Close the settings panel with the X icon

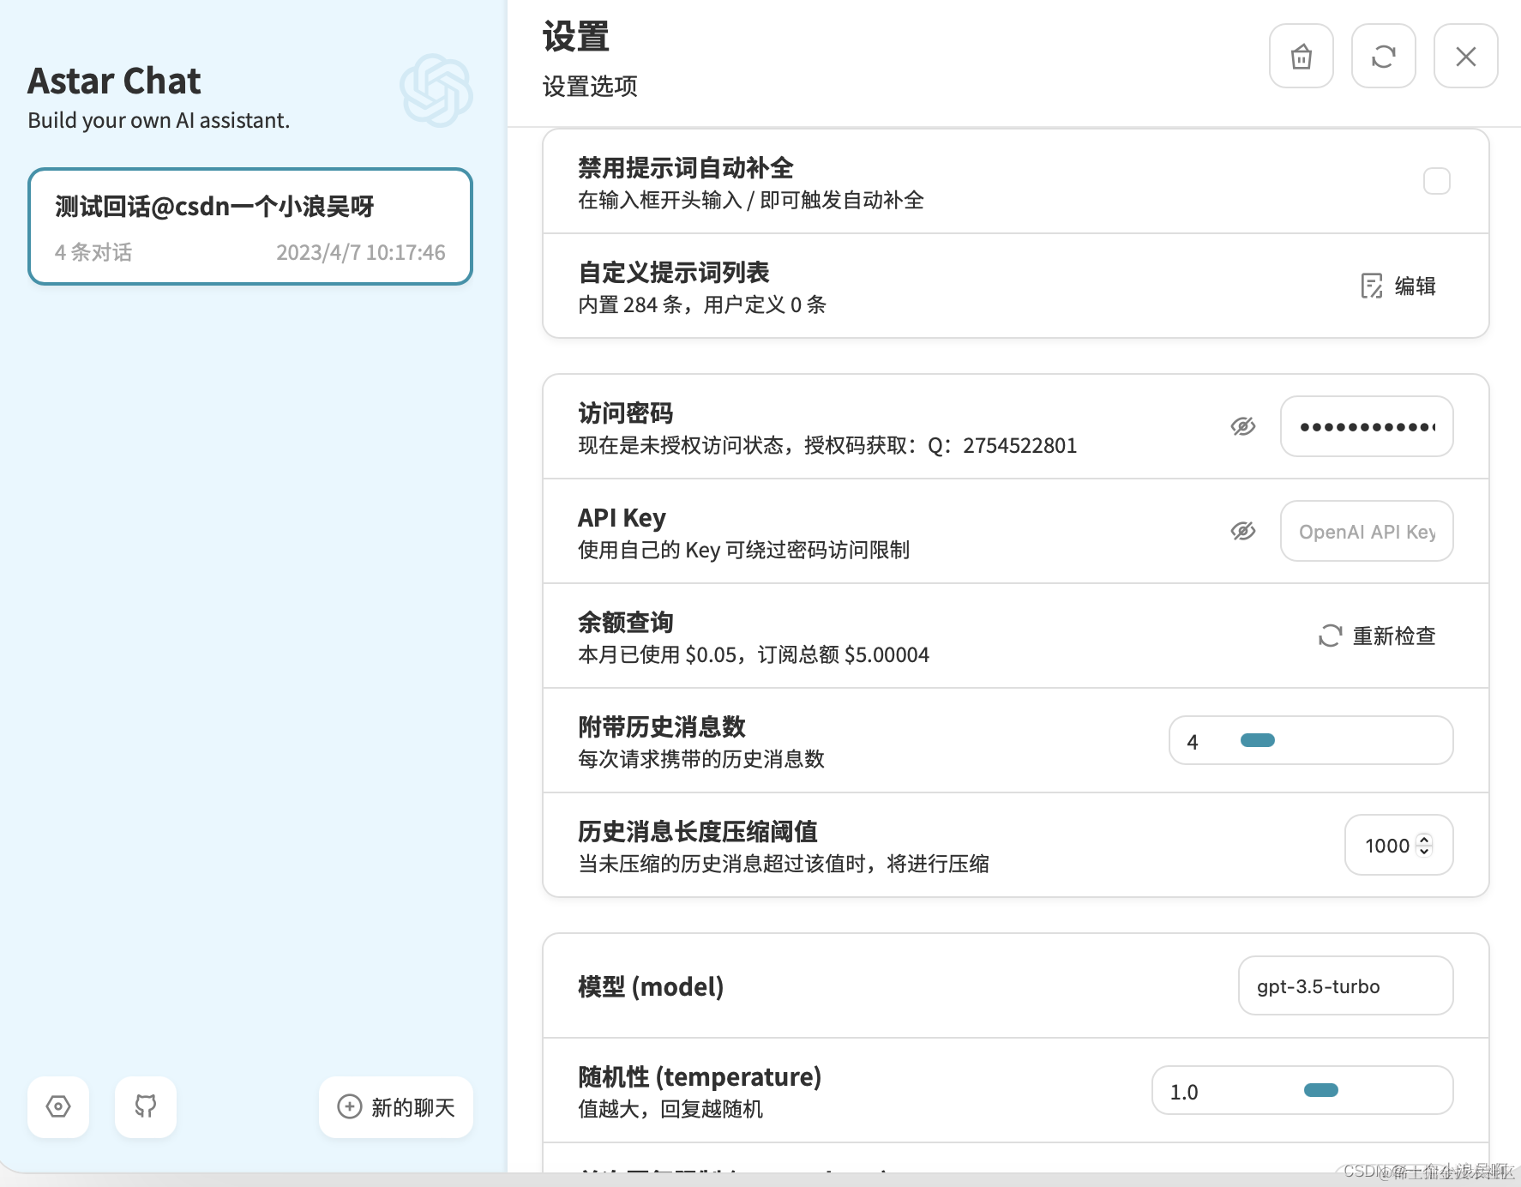(1465, 57)
